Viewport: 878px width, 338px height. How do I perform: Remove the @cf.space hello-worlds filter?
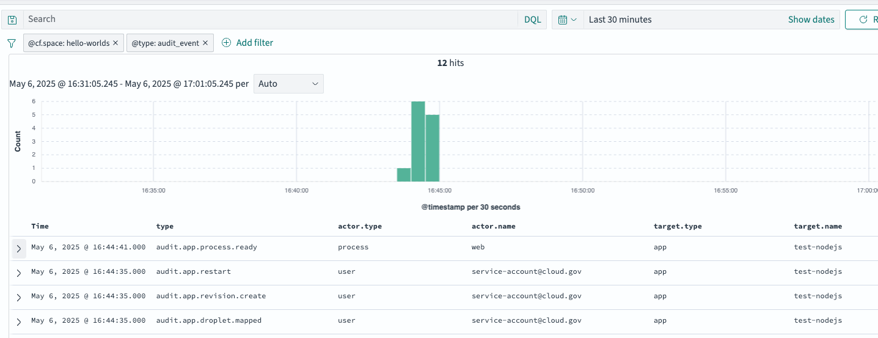(115, 43)
